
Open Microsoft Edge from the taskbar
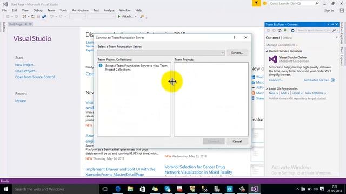118,189
